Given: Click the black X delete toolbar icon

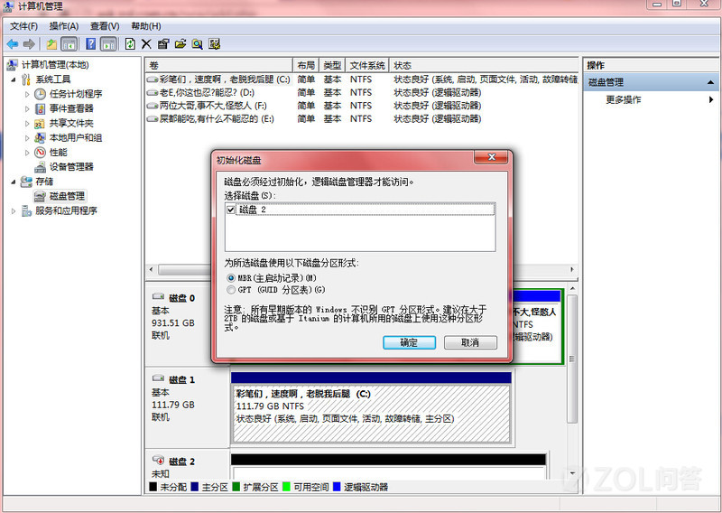Looking at the screenshot, I should (x=146, y=43).
